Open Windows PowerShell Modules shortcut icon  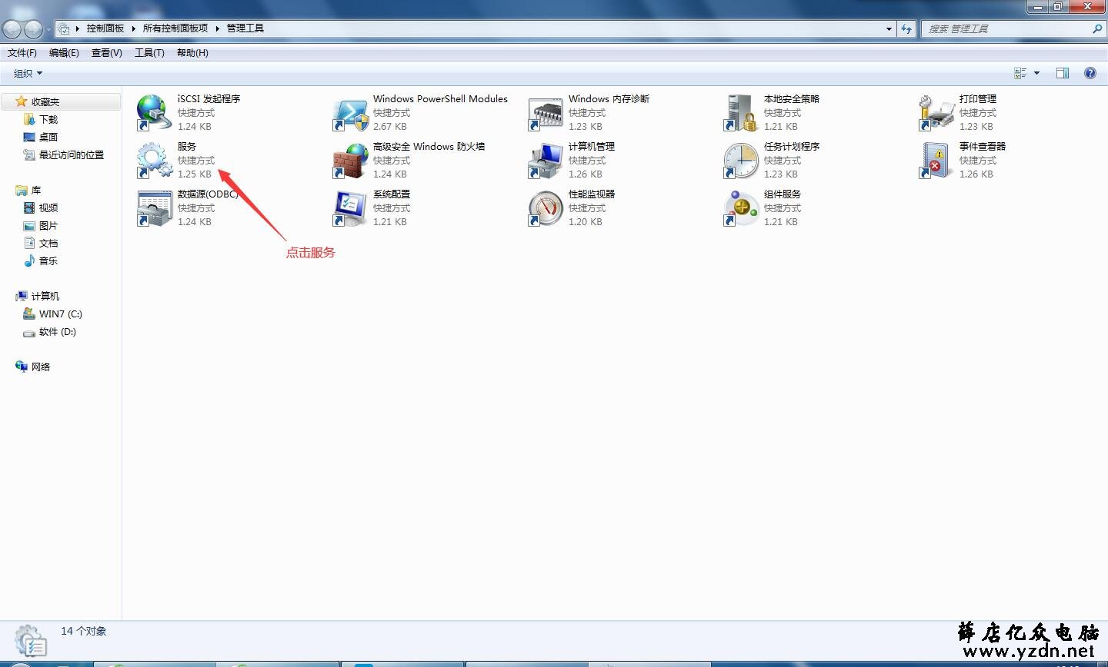click(x=350, y=112)
